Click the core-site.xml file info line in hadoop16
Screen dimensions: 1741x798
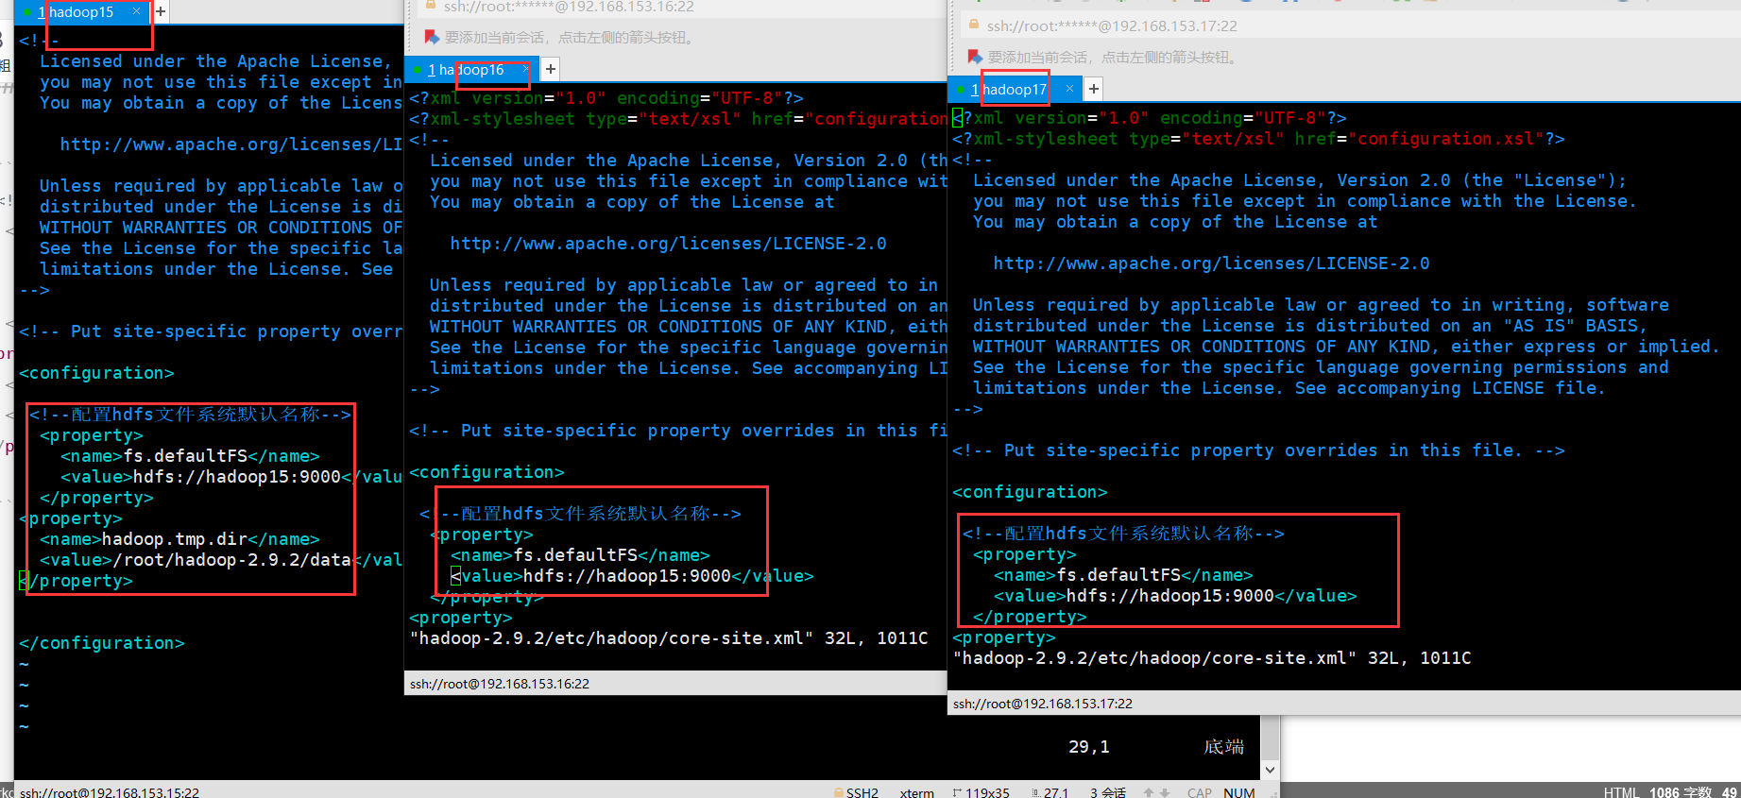(x=669, y=638)
